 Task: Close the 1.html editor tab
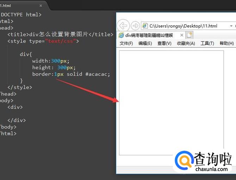coord(41,6)
